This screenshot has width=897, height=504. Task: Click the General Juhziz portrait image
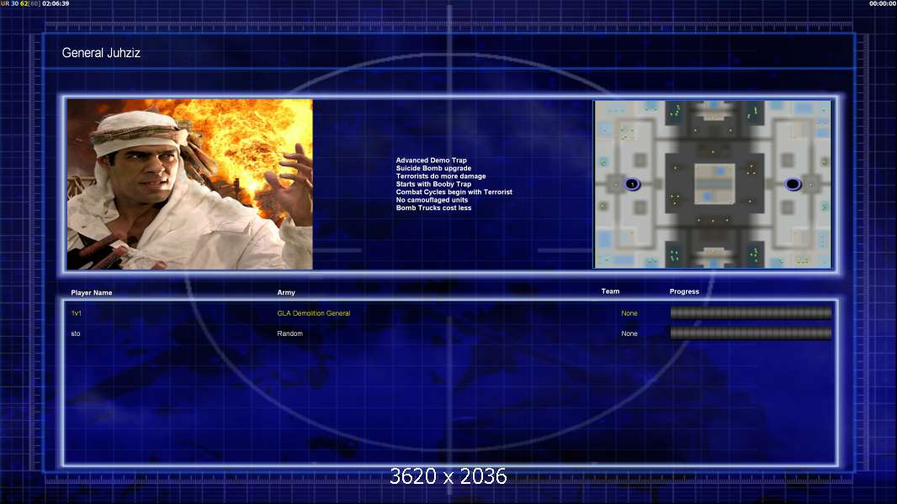click(190, 184)
